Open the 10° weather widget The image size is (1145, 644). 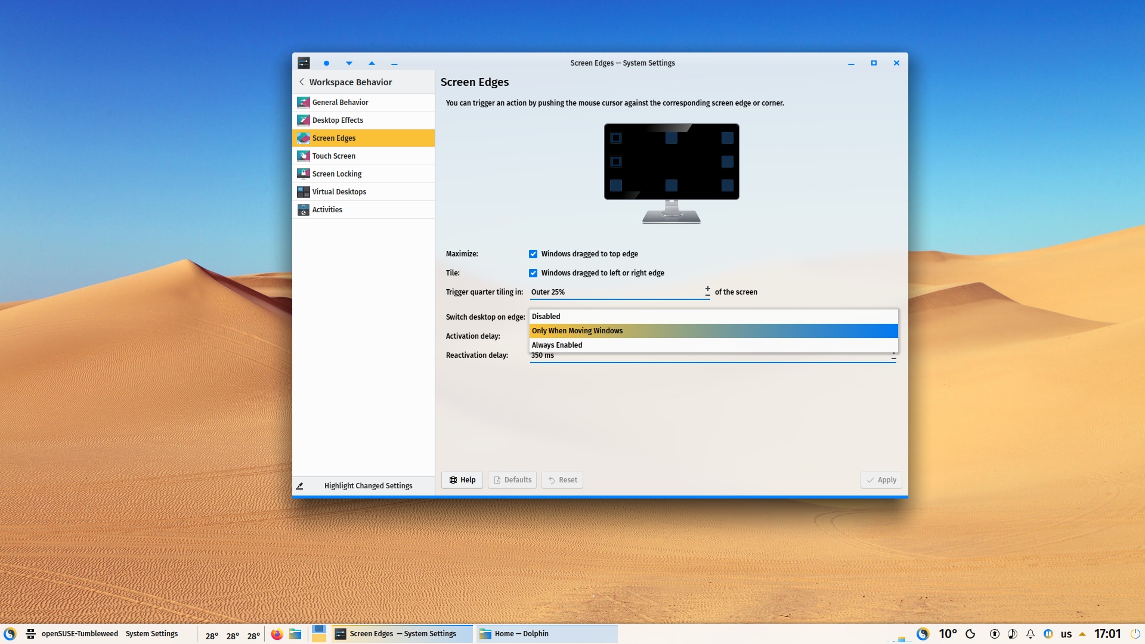(x=948, y=634)
